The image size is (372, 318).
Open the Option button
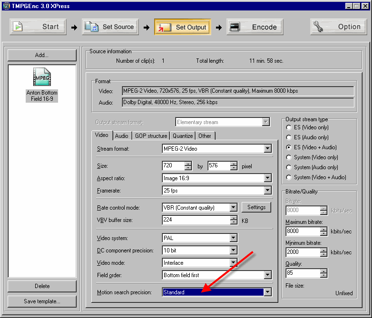tap(339, 27)
